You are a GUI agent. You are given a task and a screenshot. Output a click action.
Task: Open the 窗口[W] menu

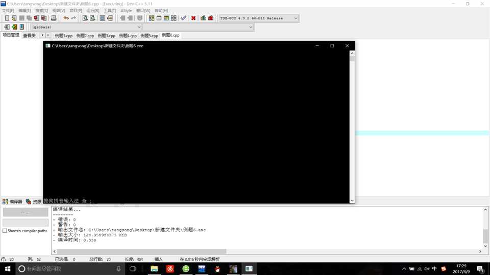click(143, 11)
